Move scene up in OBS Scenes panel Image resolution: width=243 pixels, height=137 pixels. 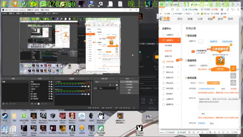[x=11, y=104]
